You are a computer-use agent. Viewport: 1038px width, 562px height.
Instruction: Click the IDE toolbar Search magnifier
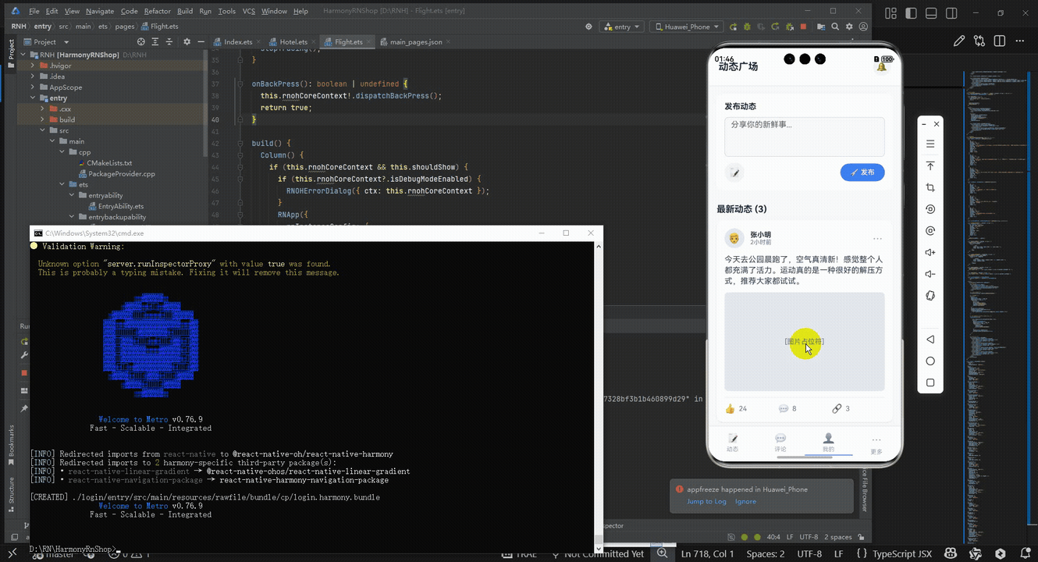pyautogui.click(x=835, y=27)
